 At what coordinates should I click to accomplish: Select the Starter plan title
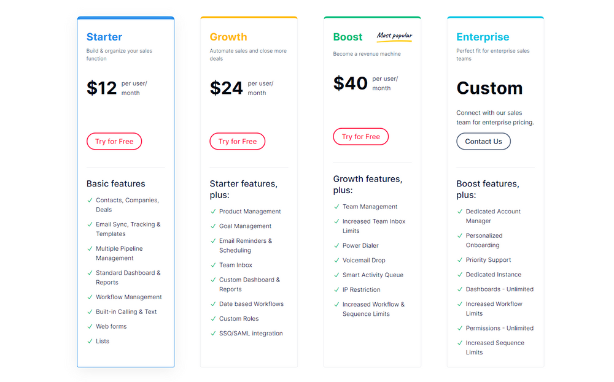coord(104,37)
